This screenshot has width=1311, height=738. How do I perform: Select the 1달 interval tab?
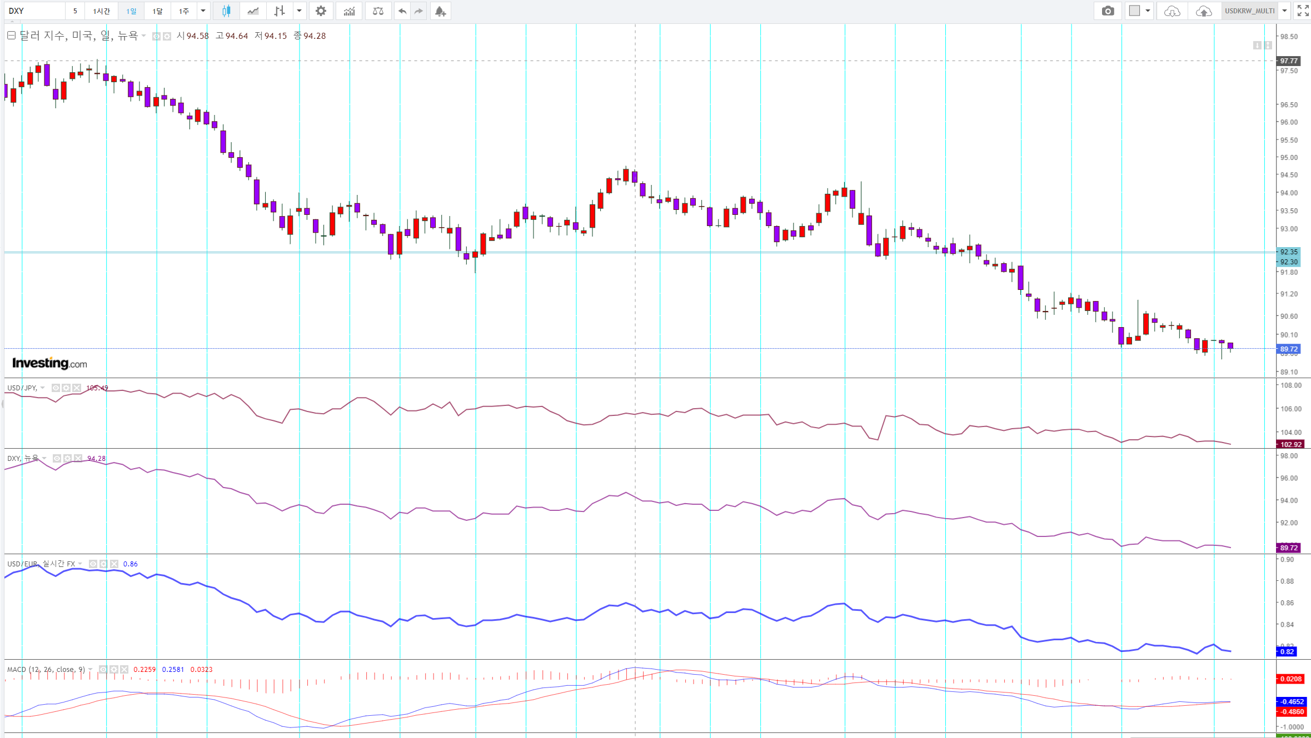[x=158, y=11]
